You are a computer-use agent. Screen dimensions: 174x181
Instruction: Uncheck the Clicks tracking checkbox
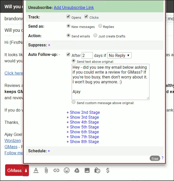point(86,16)
